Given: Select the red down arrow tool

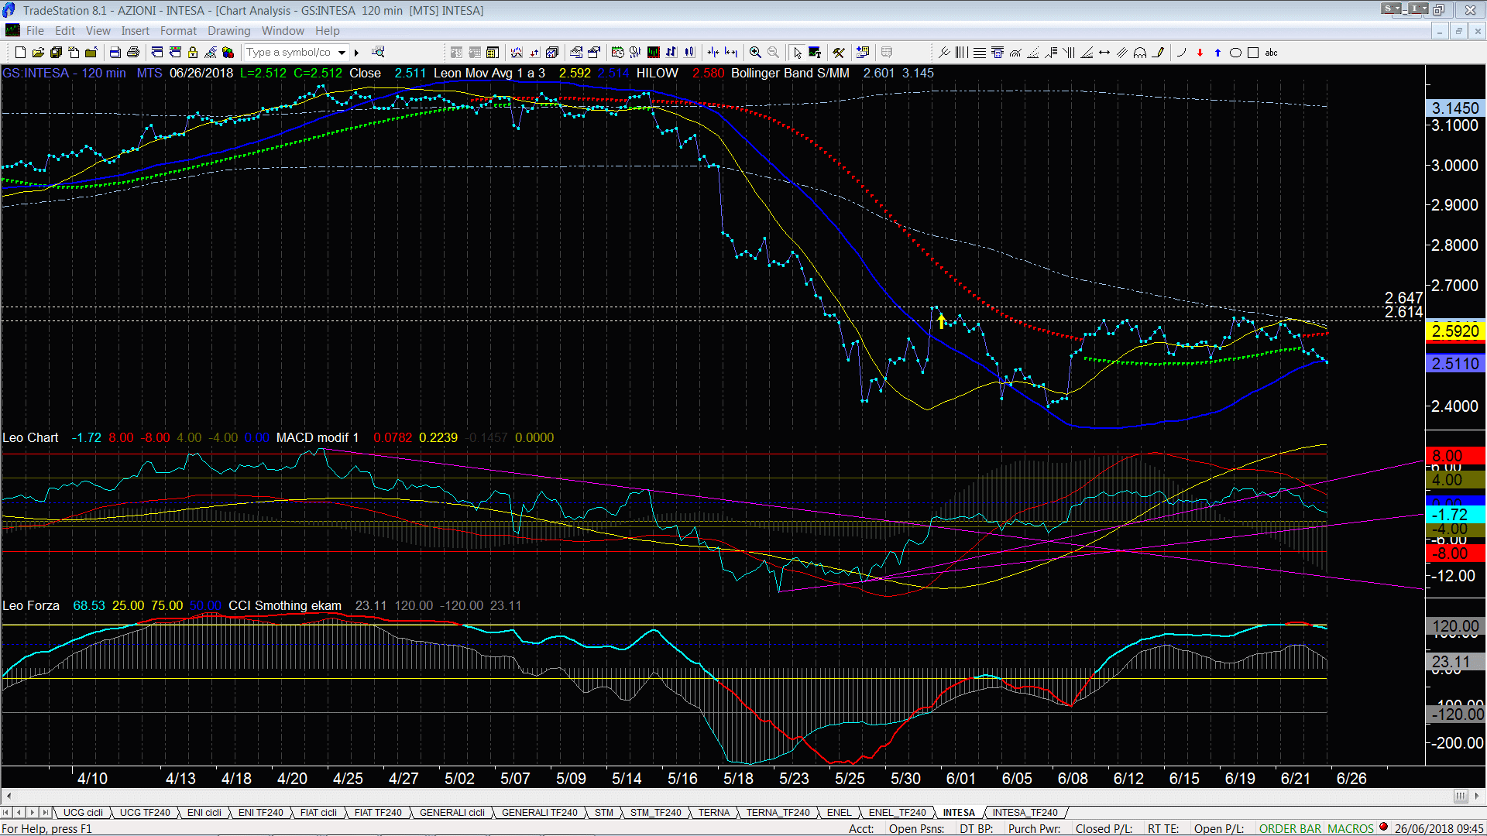Looking at the screenshot, I should 1200,53.
